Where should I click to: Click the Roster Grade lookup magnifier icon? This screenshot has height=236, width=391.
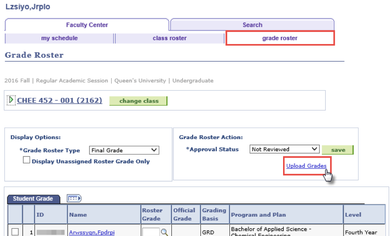(x=165, y=232)
